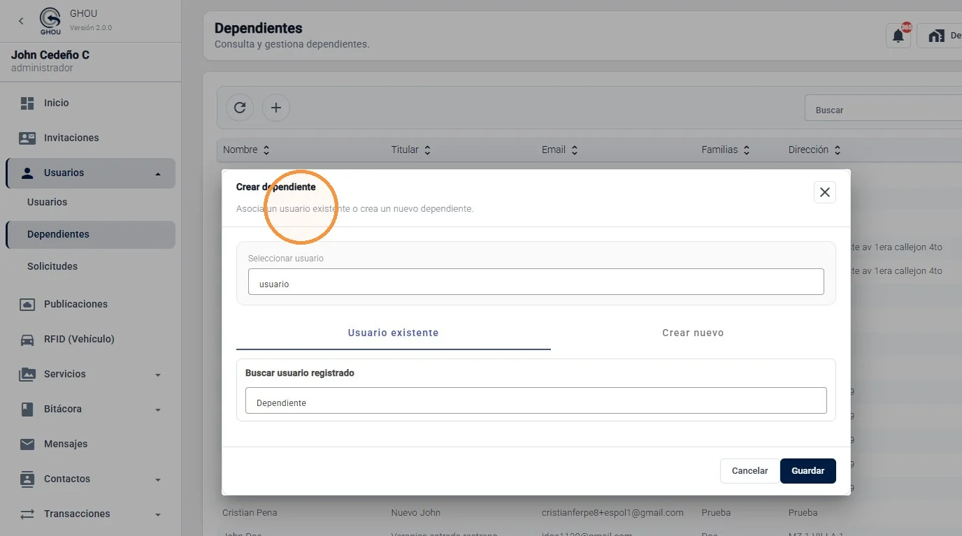Sort the table by Email

[560, 150]
